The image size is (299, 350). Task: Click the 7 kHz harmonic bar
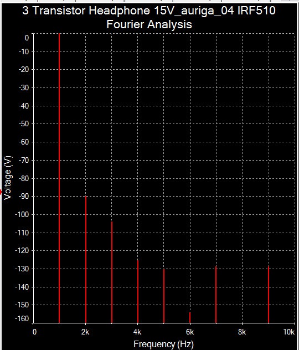pyautogui.click(x=216, y=295)
